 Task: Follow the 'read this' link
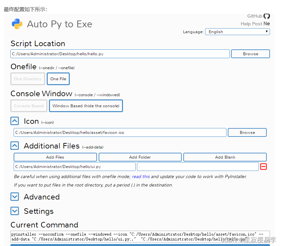coord(141,176)
